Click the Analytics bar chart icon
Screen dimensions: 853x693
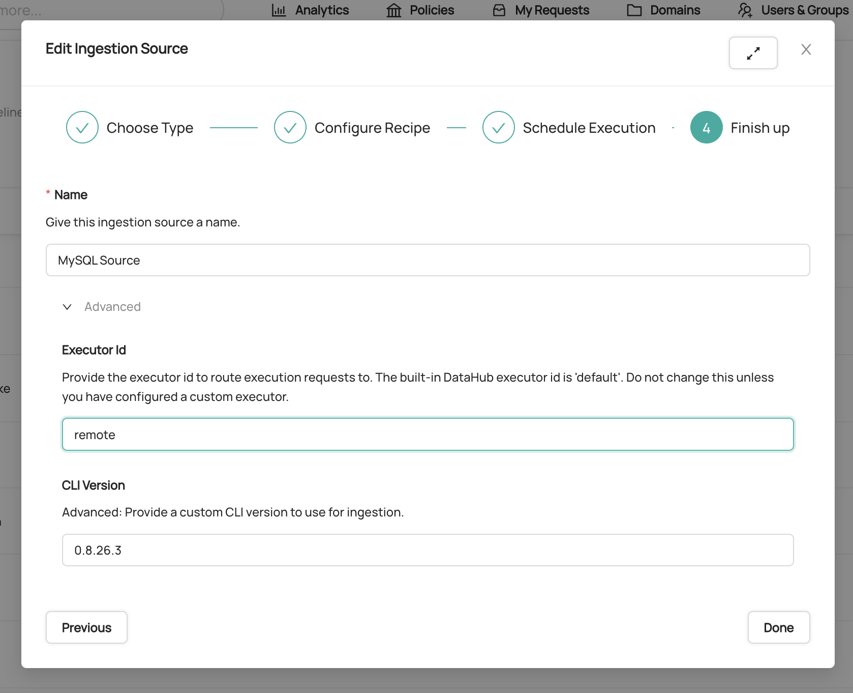(279, 10)
